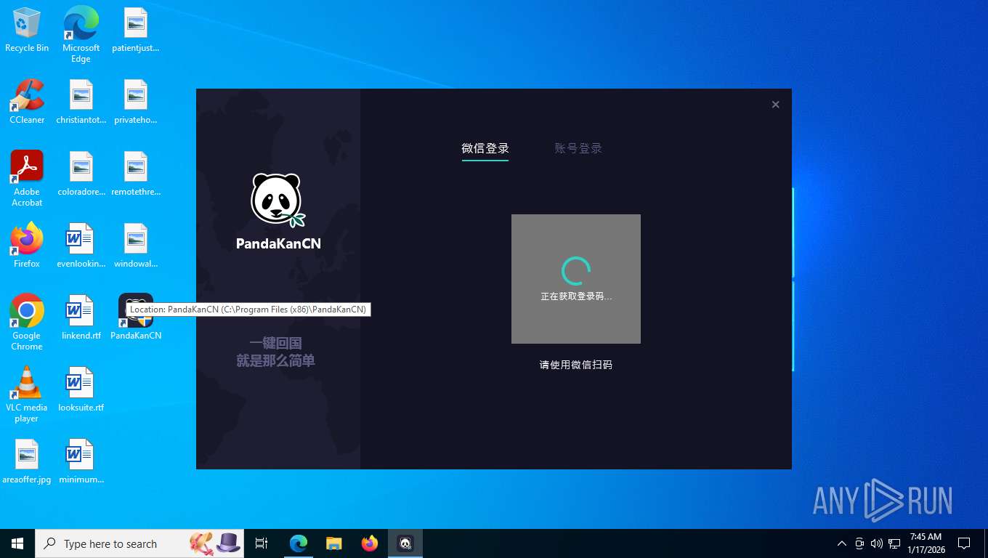Click the PandaKanCN taskbar button
The image size is (988, 558).
click(x=405, y=543)
